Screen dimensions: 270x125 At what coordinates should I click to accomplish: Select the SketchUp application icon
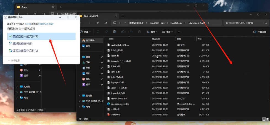click(x=108, y=114)
